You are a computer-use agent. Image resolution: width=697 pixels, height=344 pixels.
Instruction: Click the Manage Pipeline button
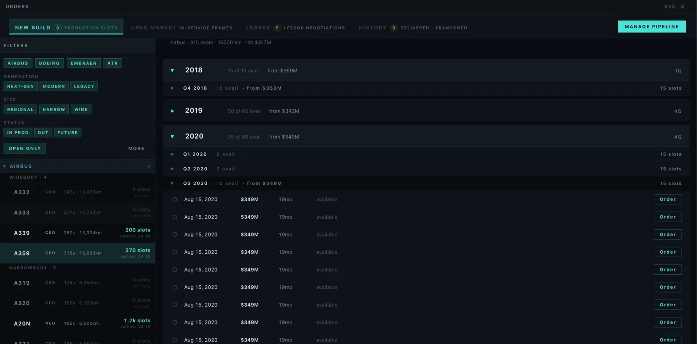click(x=652, y=27)
